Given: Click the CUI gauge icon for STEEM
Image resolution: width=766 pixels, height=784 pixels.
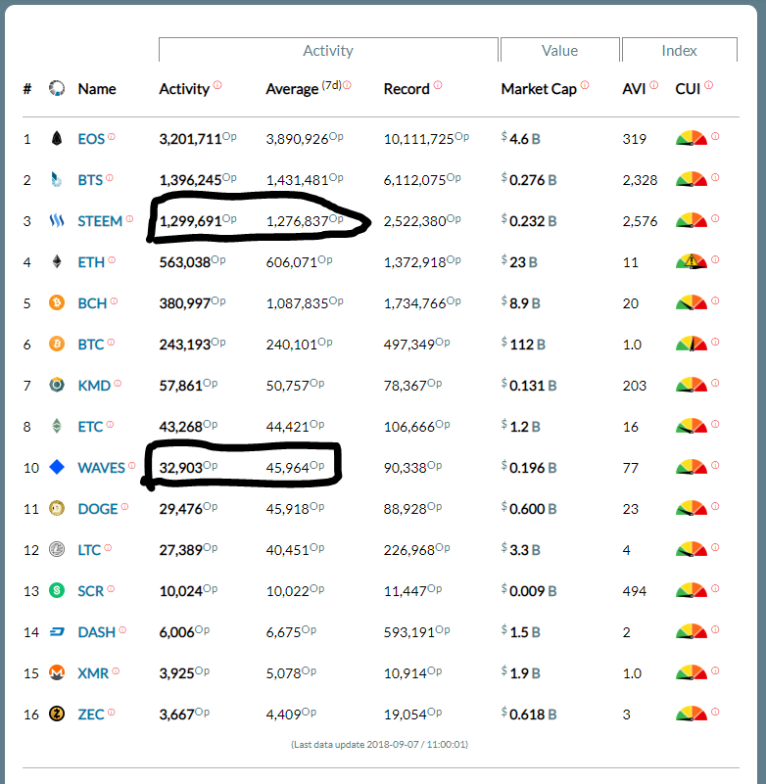Looking at the screenshot, I should click(691, 220).
